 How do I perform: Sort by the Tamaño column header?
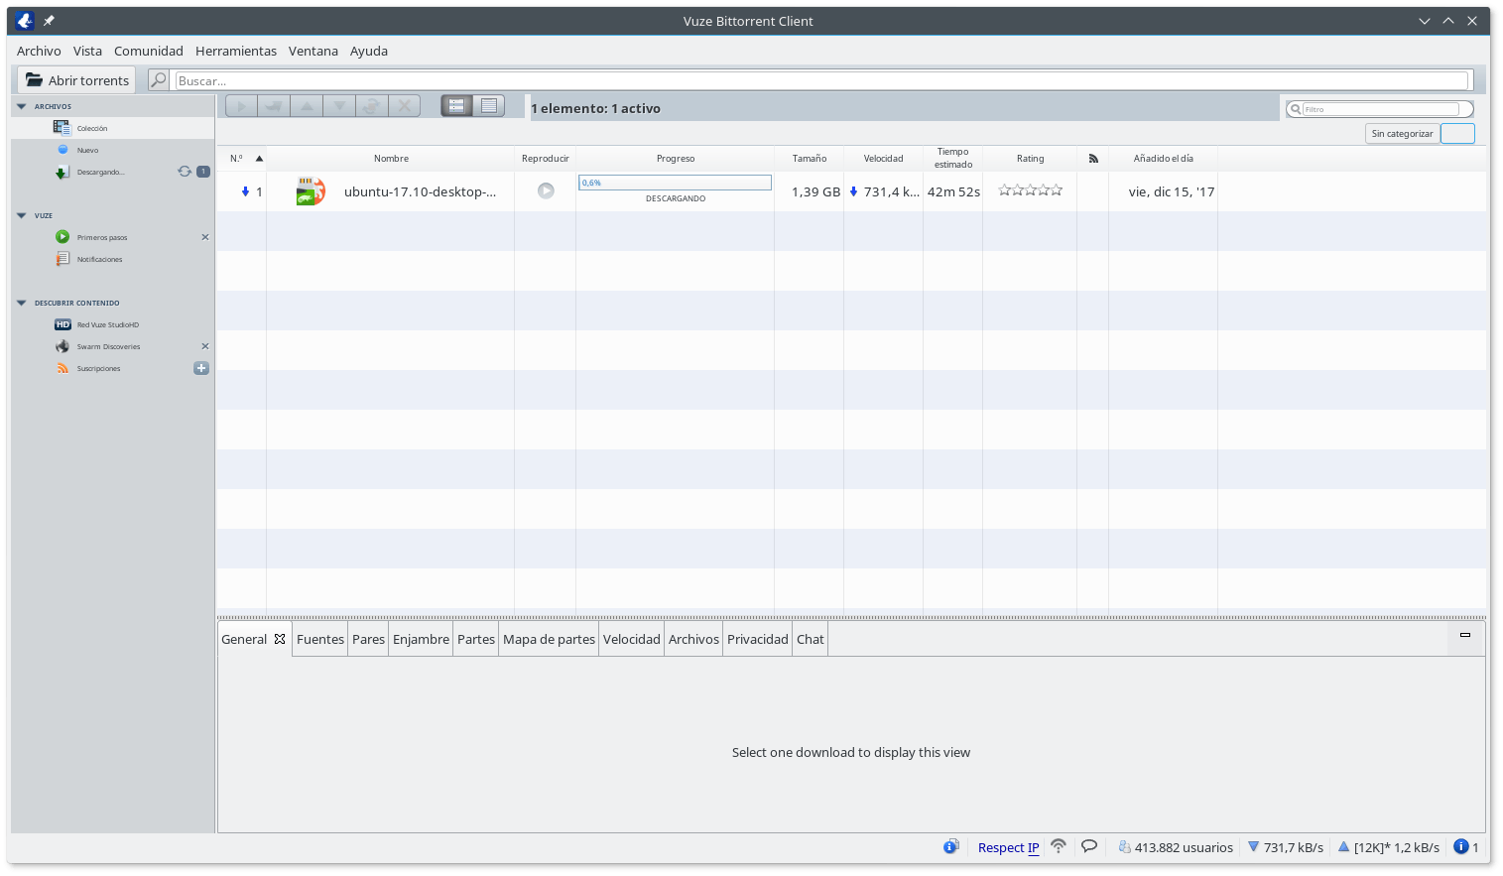(x=810, y=159)
